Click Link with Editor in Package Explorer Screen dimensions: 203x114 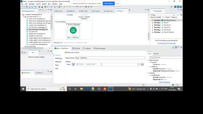[x=43, y=10]
